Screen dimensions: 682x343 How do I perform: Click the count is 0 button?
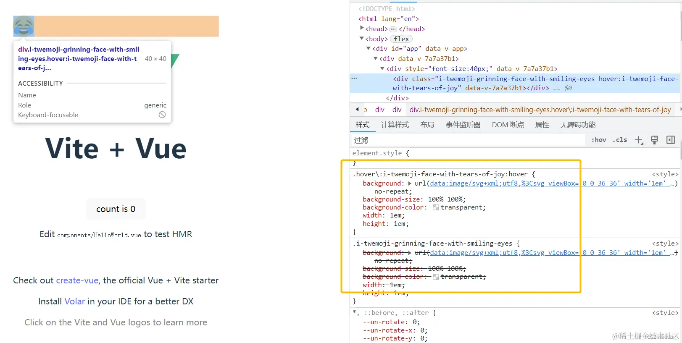[x=116, y=209]
